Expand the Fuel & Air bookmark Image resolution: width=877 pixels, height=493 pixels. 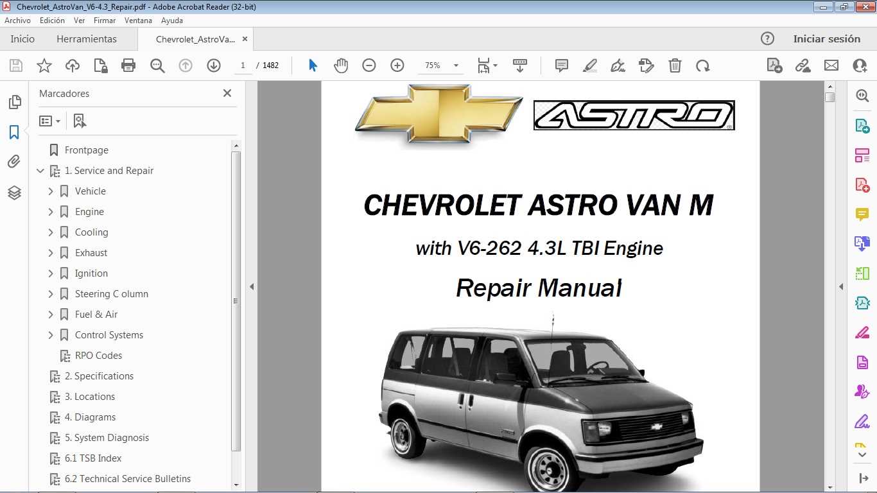point(51,315)
